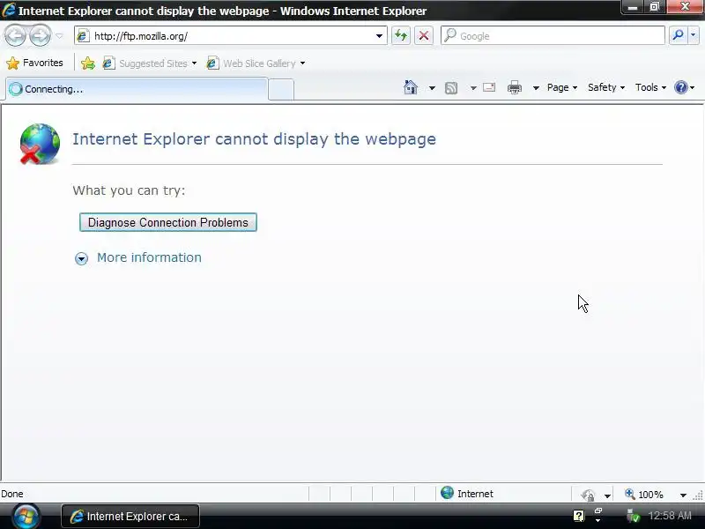Open the recent pages dropdown beside Forward
Viewport: 705px width, 529px height.
point(59,36)
